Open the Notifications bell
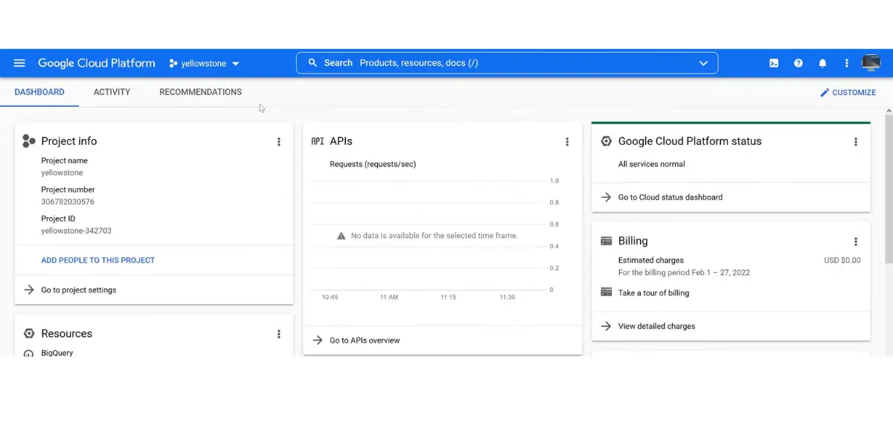 [x=822, y=63]
